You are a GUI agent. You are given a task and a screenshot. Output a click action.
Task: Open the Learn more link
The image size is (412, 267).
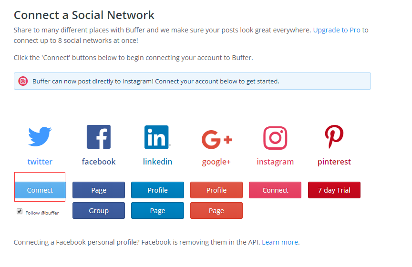coord(280,242)
